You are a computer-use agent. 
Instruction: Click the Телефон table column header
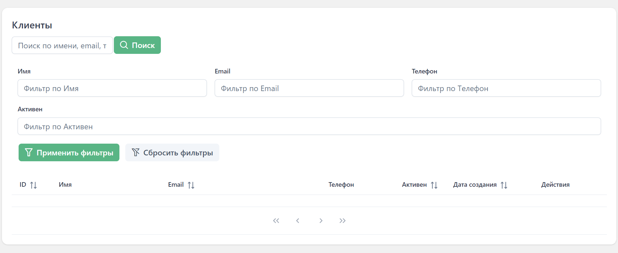pos(341,185)
